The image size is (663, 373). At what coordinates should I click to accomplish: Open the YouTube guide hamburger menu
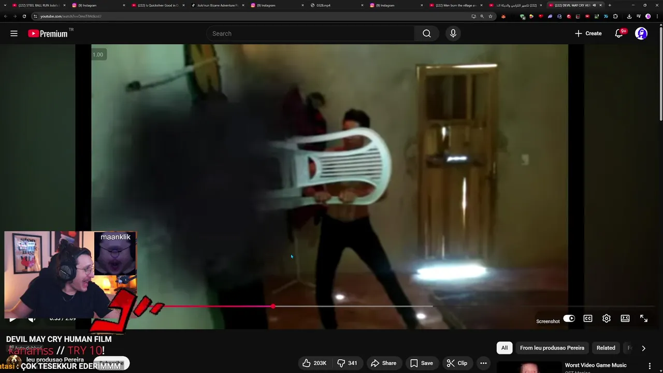14,34
